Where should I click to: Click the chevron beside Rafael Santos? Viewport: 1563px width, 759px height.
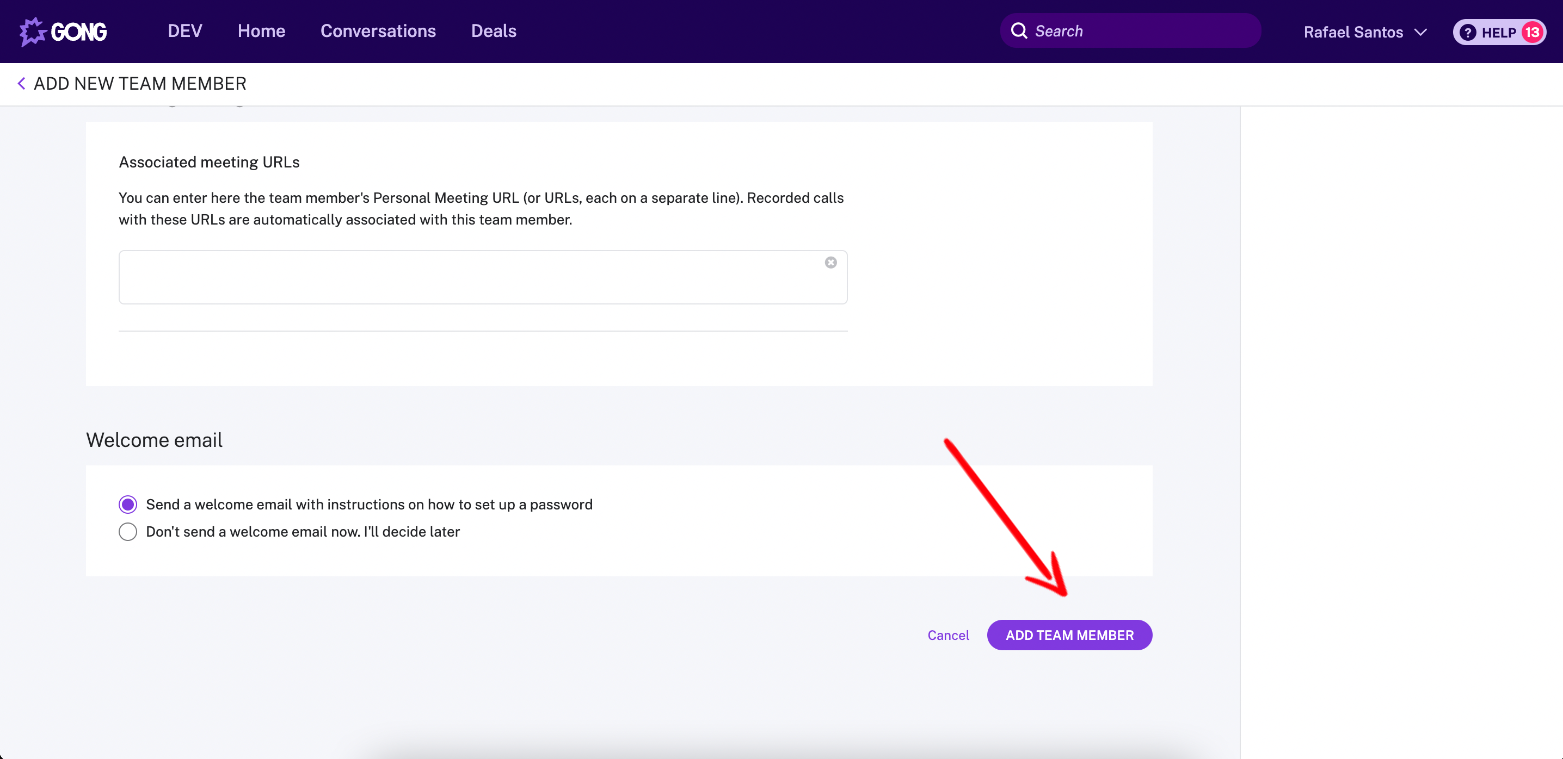tap(1421, 32)
